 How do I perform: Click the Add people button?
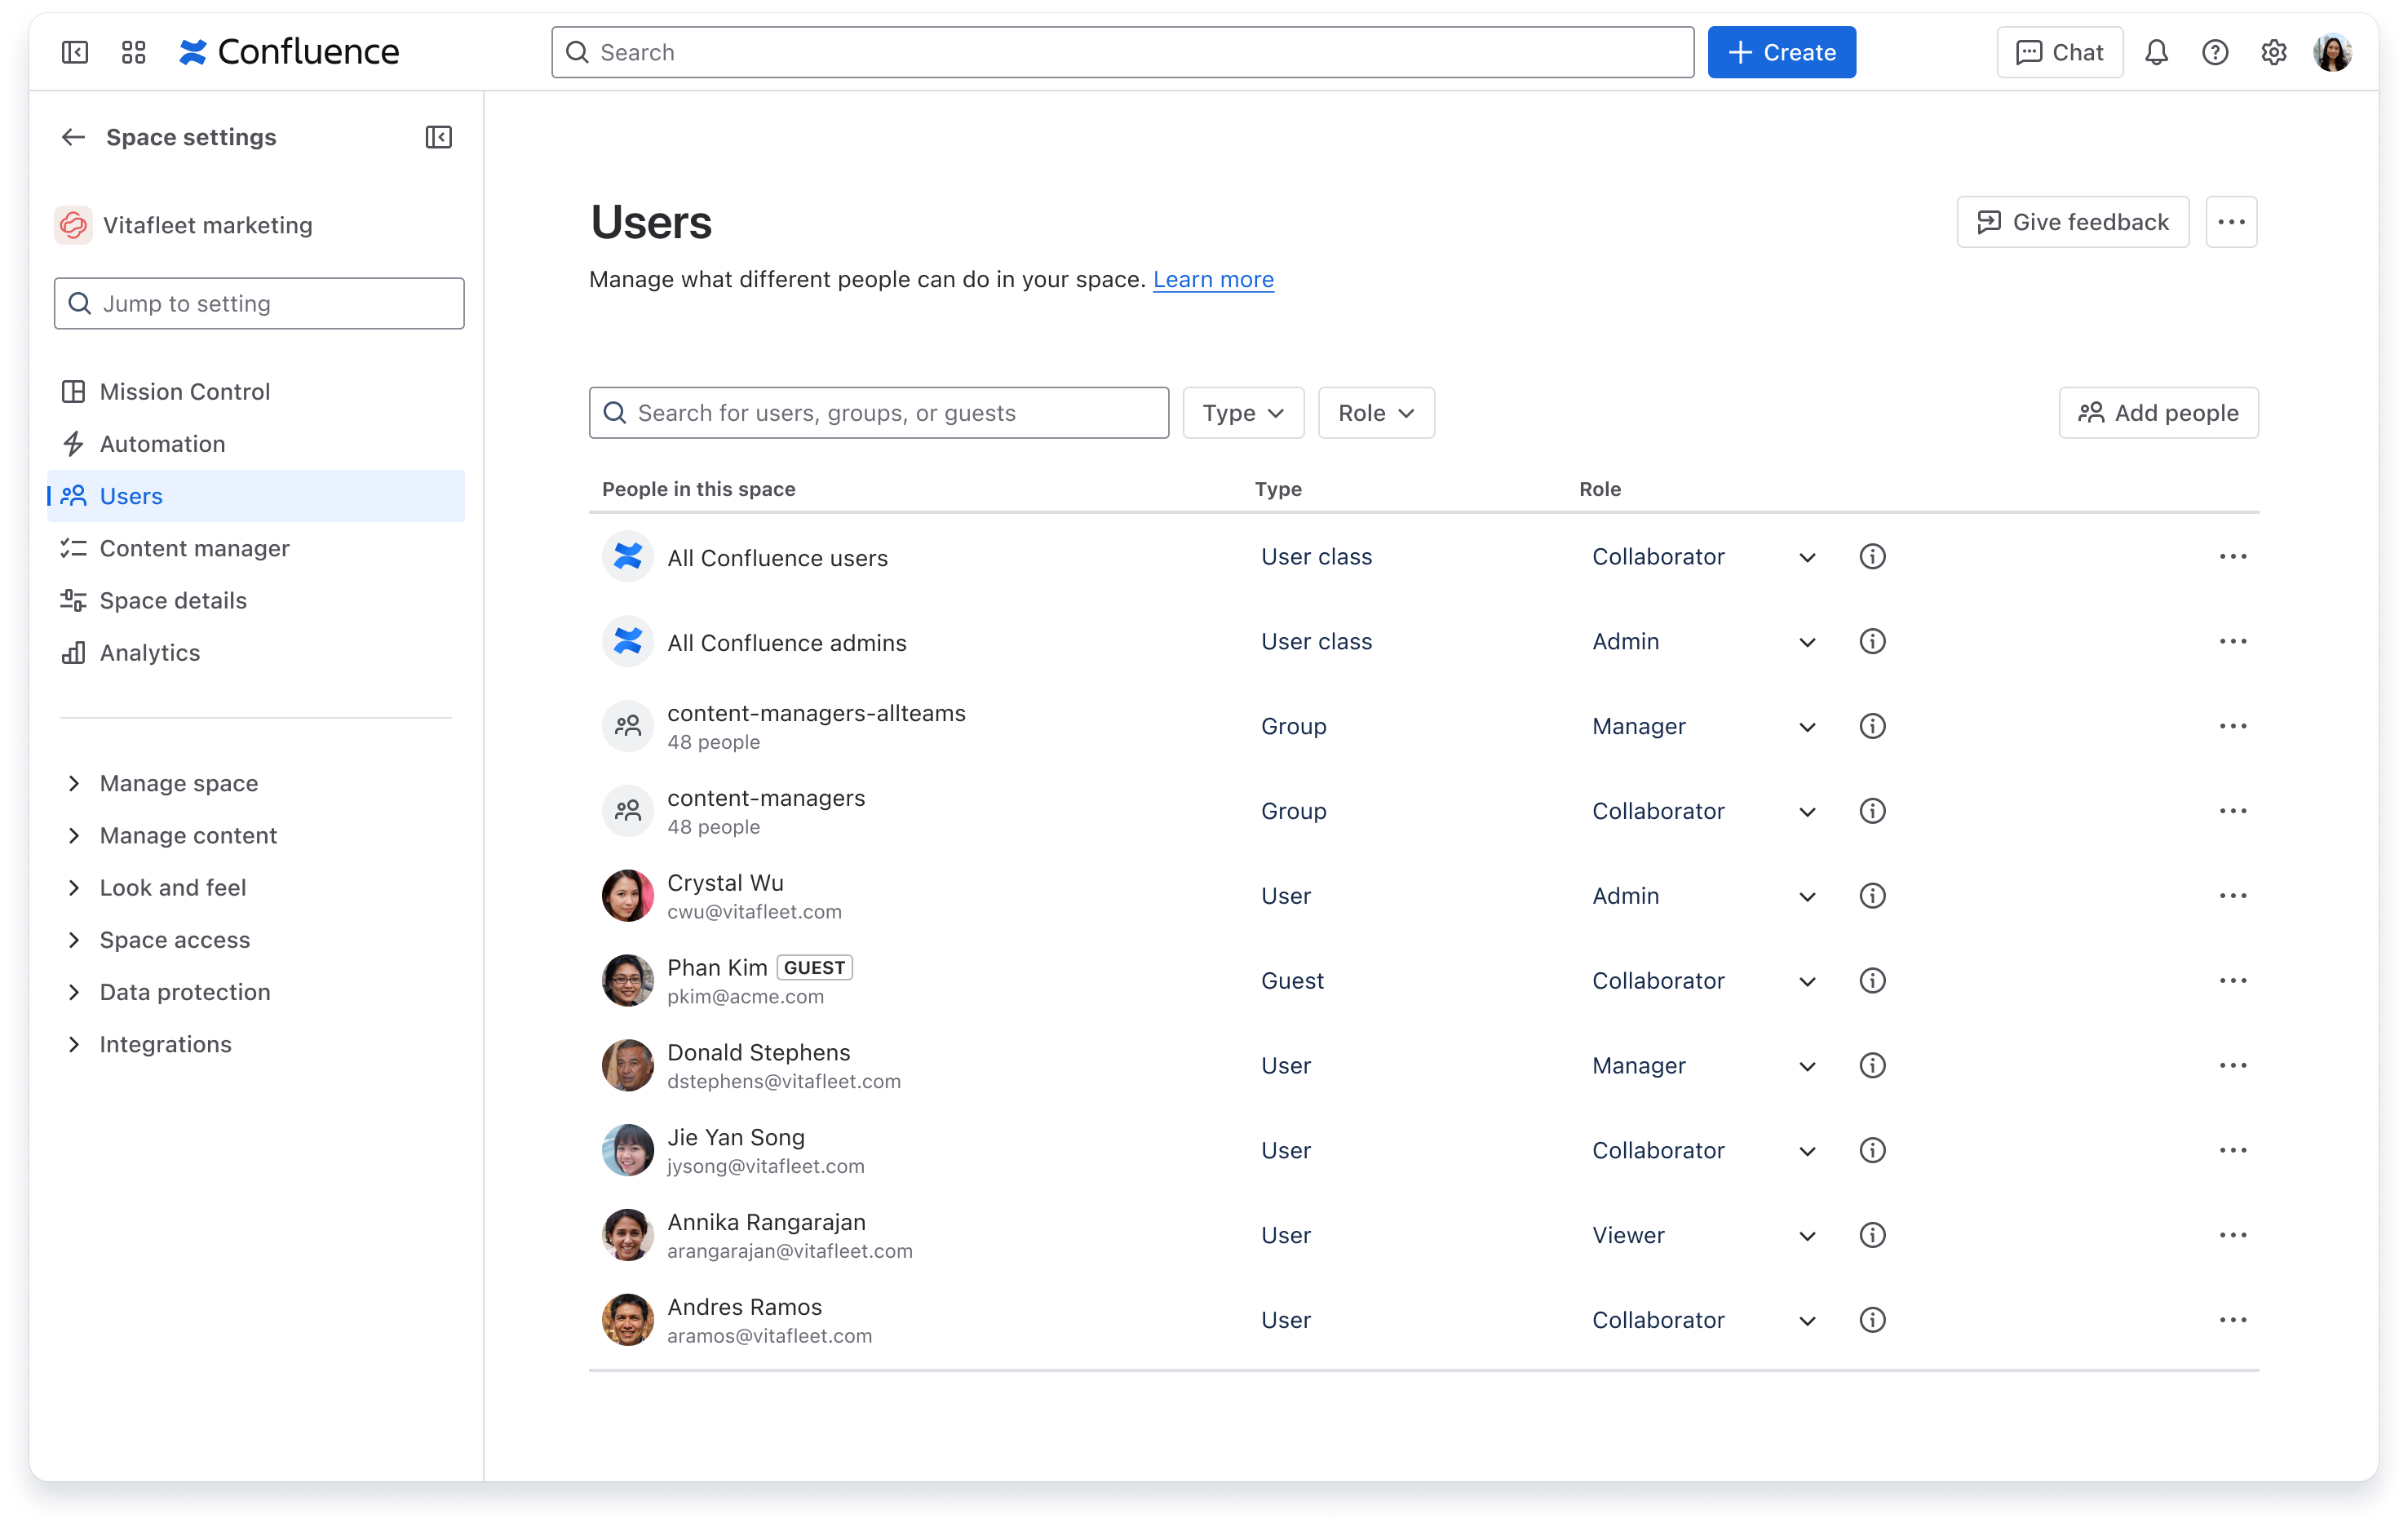[2158, 412]
